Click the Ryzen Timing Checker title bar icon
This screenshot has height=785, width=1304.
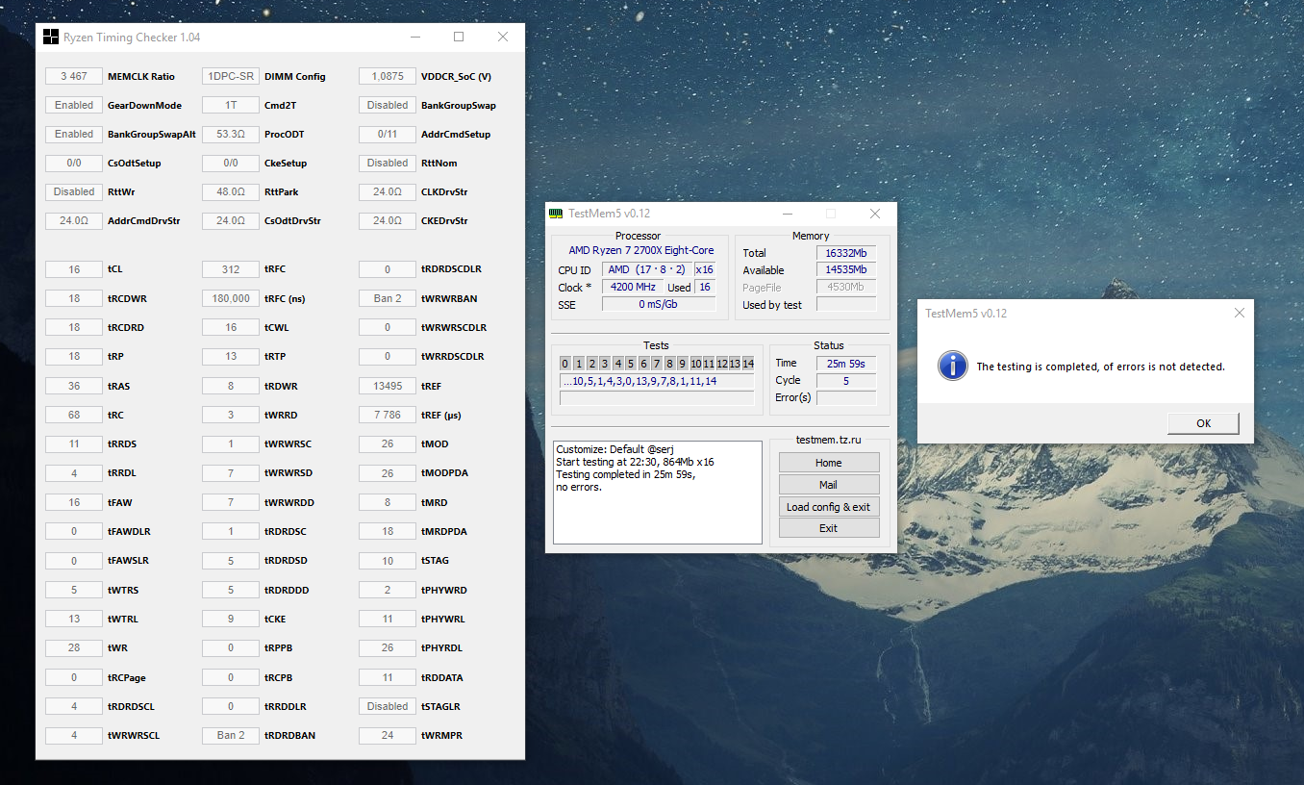pos(51,38)
